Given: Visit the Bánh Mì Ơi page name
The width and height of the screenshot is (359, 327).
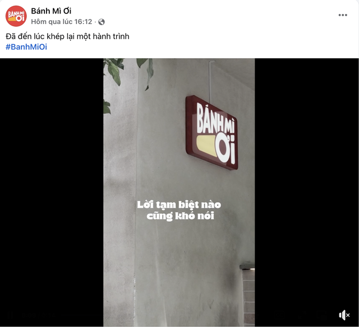Looking at the screenshot, I should pos(51,11).
